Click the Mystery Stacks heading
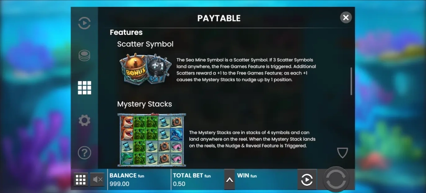 [145, 104]
